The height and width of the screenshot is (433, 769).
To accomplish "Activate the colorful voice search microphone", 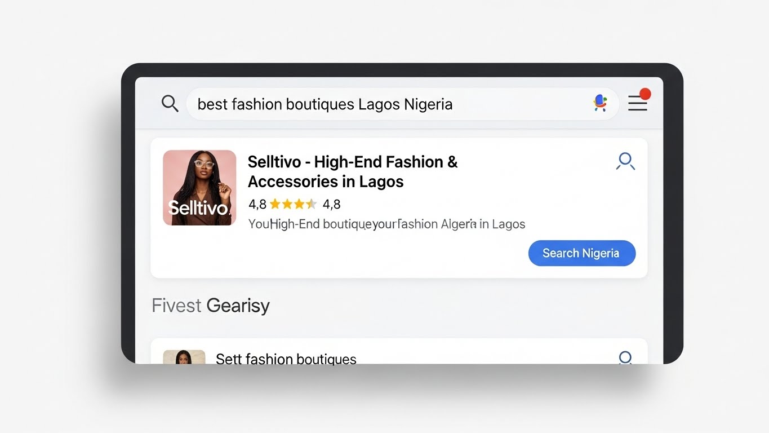I will (601, 103).
